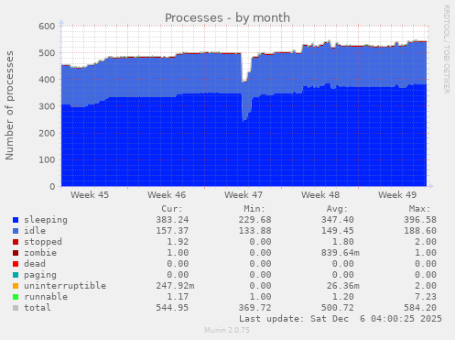
Task: Click runnable maximum value 7.23
Action: click(426, 297)
